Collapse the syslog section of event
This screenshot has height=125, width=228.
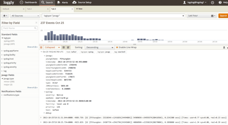(45, 92)
